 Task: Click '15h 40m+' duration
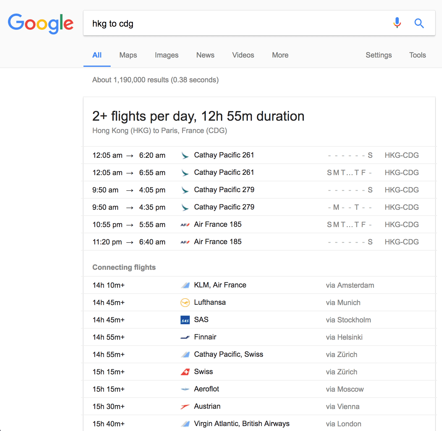click(x=108, y=424)
